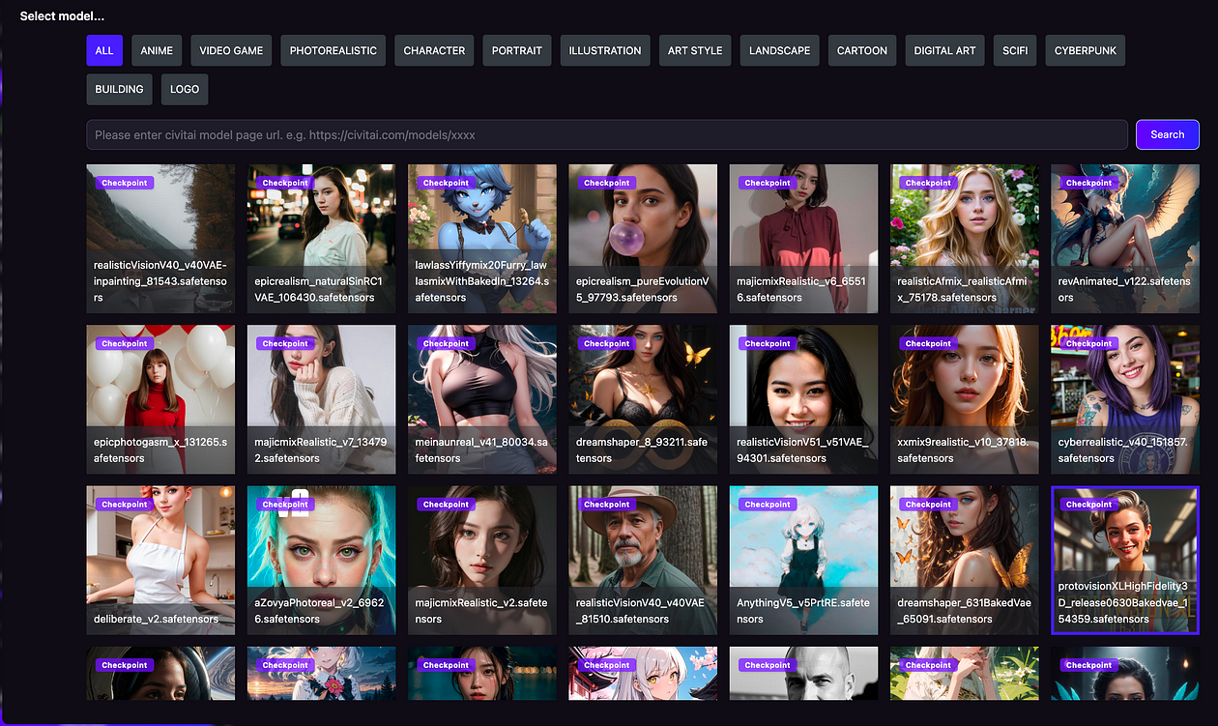Image resolution: width=1218 pixels, height=726 pixels.
Task: Select the ALL category filter
Action: coord(104,50)
